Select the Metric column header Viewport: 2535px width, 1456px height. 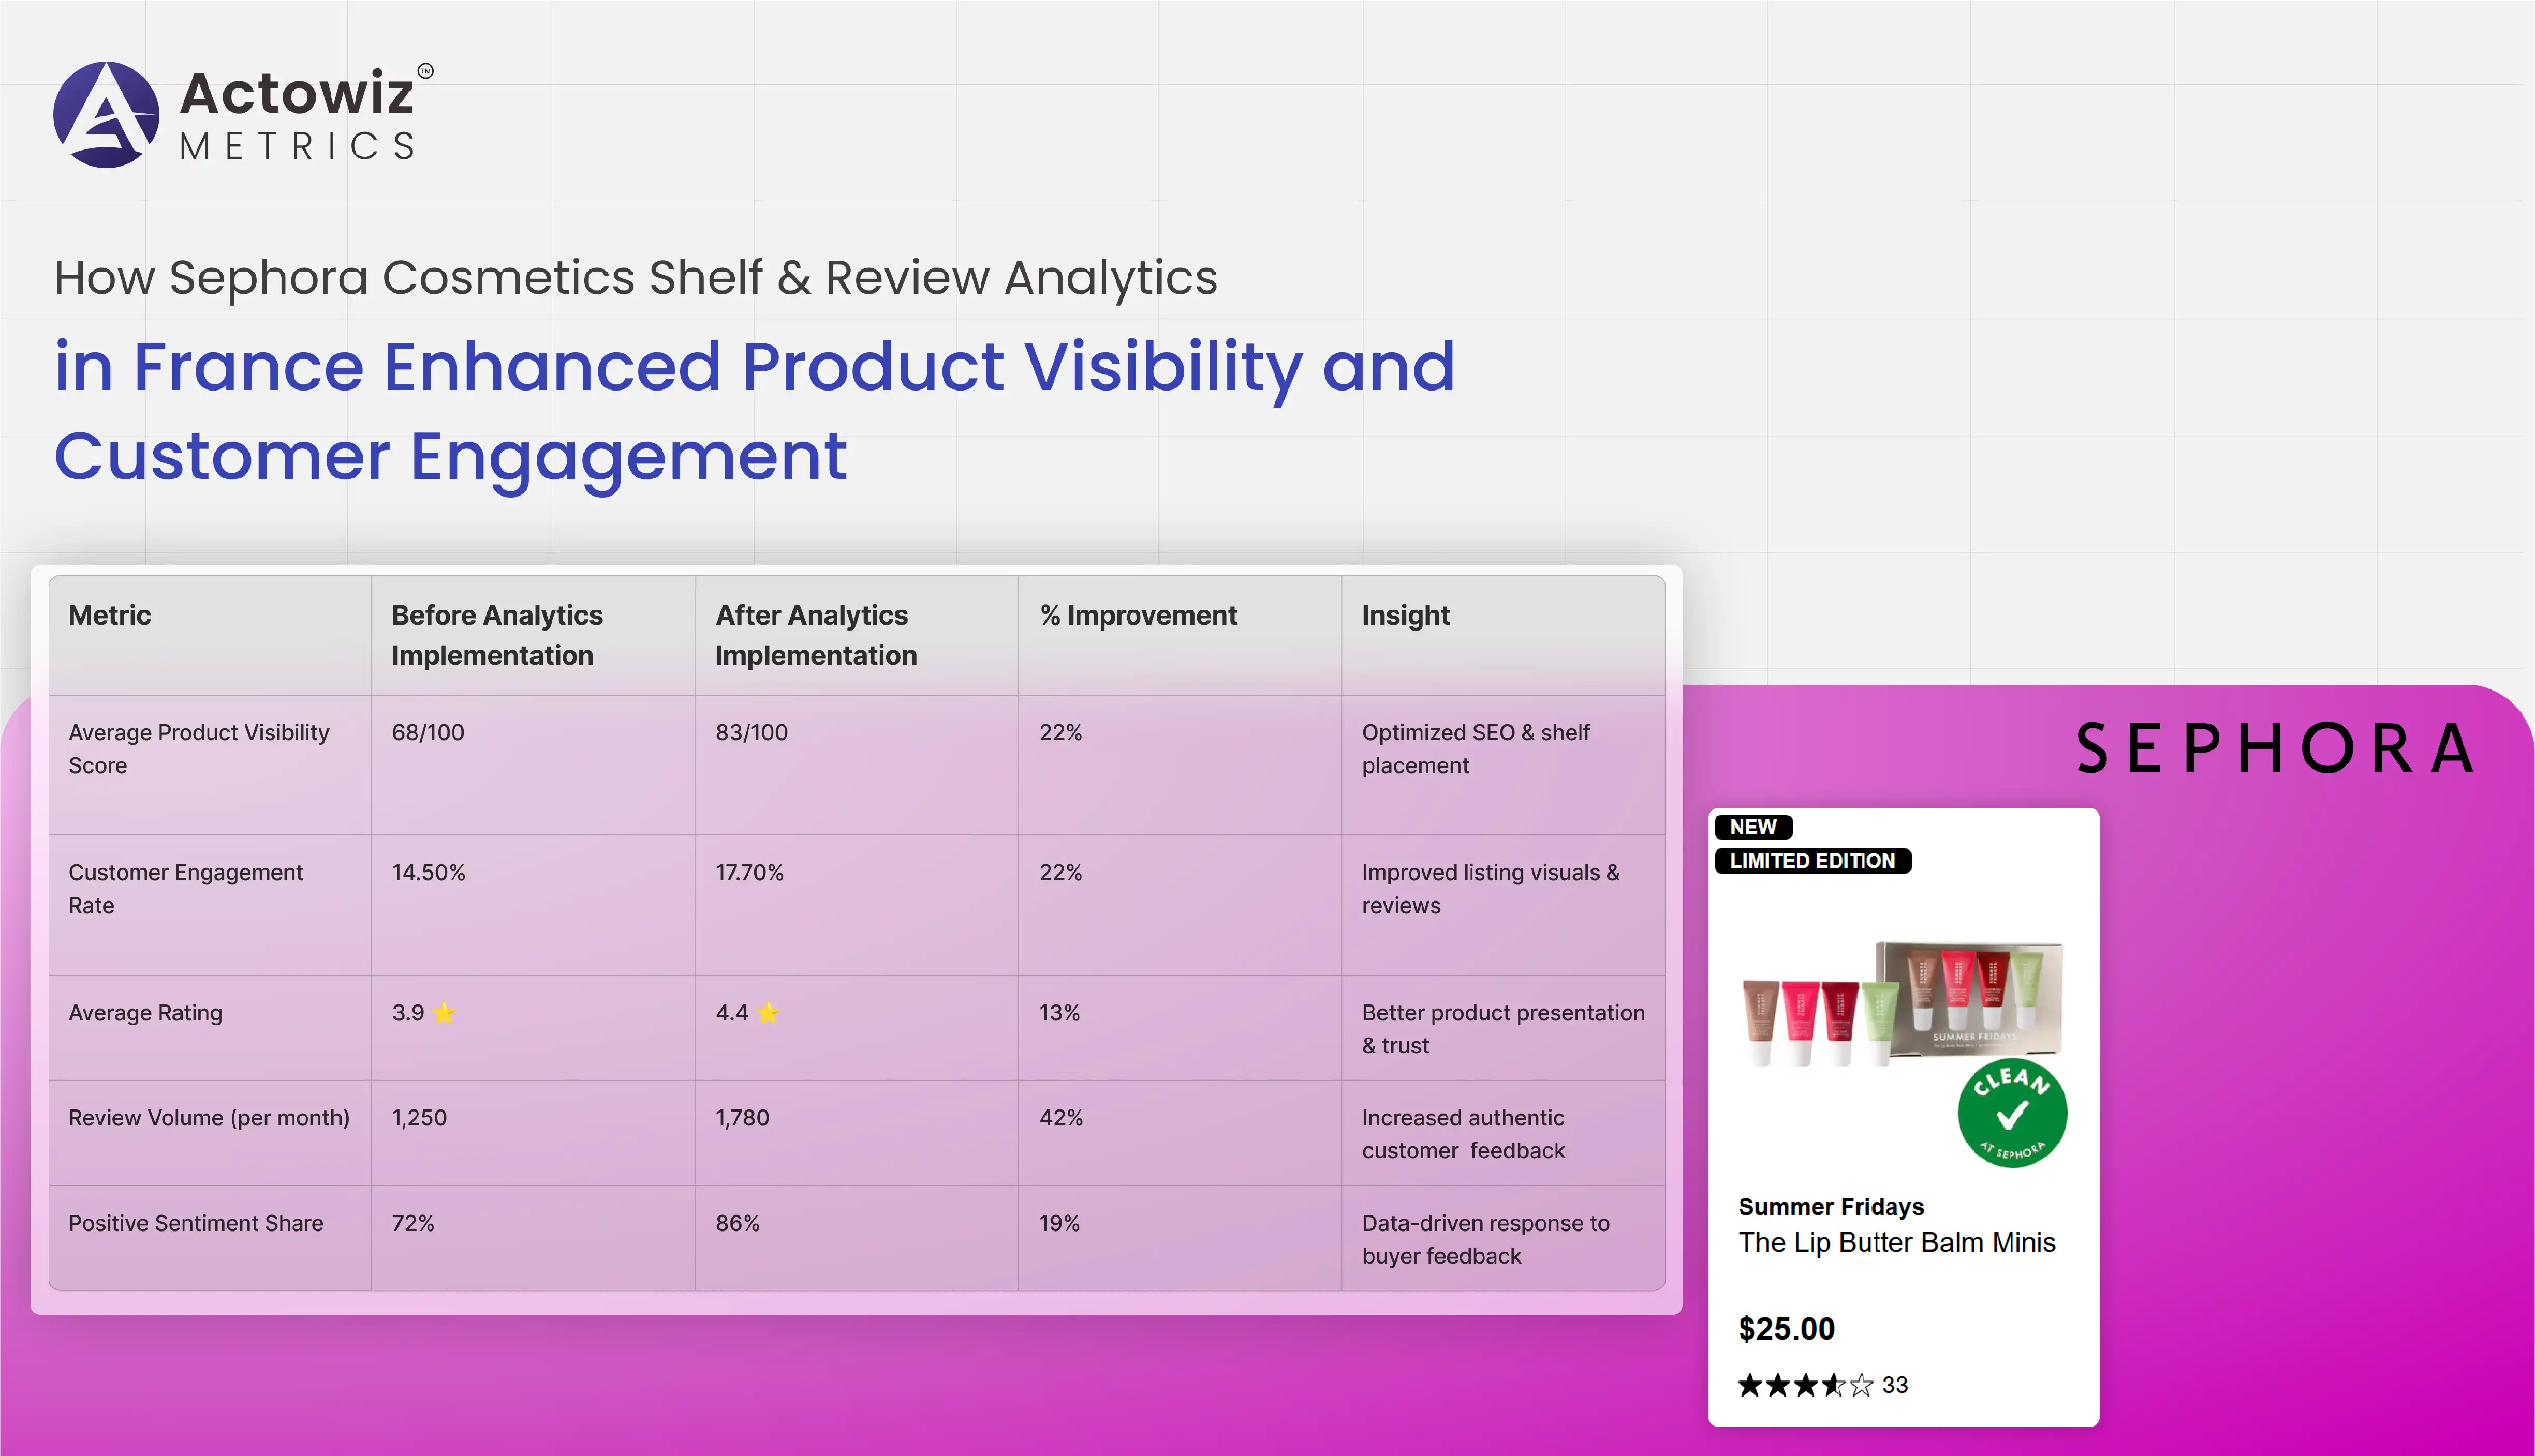click(110, 615)
